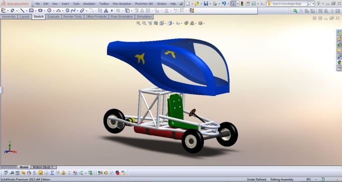This screenshot has width=342, height=182.
Task: Select the Convert Entities tool
Action: click(x=127, y=10)
